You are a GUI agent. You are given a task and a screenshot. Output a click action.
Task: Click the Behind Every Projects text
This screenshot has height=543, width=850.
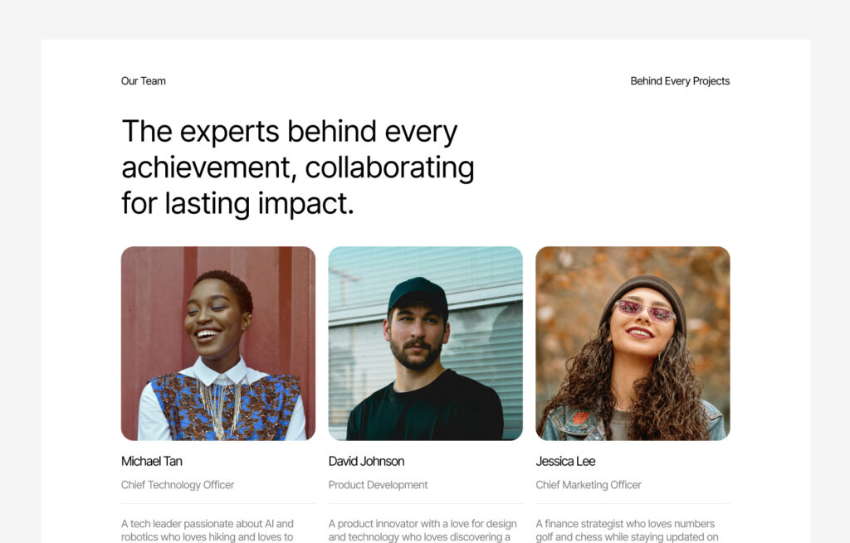click(x=680, y=81)
